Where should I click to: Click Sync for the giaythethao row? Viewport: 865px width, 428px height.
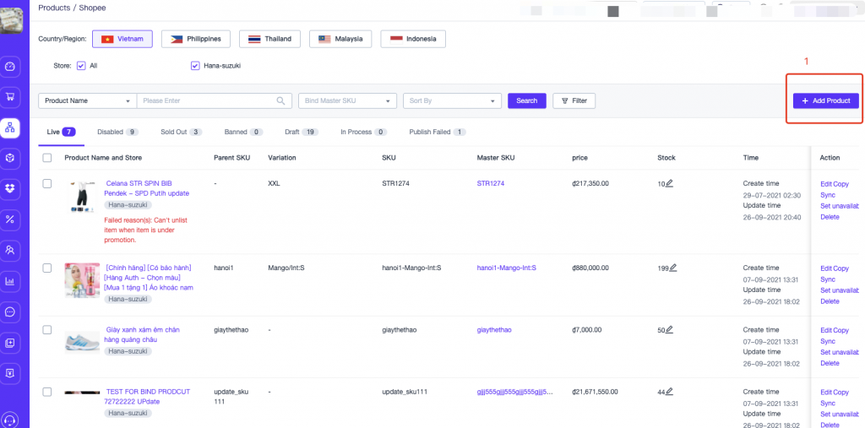828,341
